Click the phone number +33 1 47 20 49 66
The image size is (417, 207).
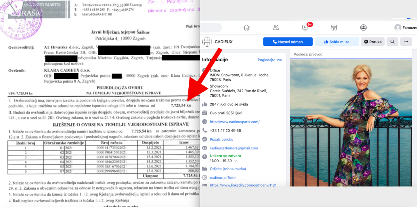(x=225, y=131)
